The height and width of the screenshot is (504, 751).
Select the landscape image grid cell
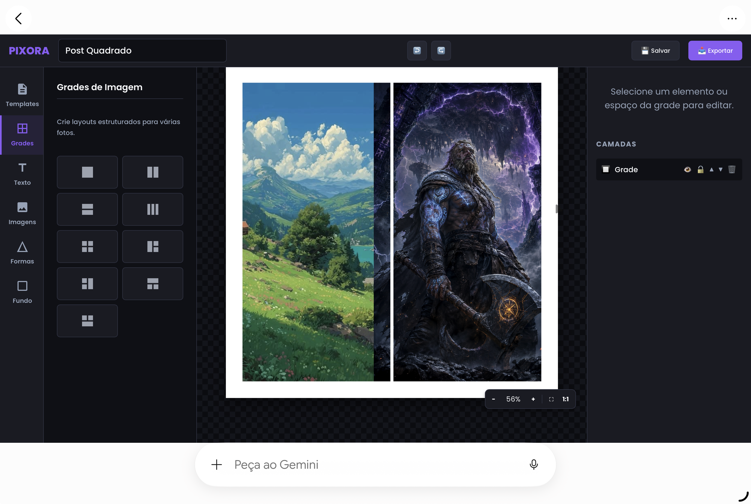(316, 232)
